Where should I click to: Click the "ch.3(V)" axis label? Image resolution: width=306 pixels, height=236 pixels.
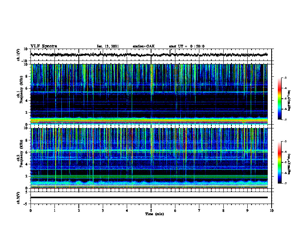19,198
